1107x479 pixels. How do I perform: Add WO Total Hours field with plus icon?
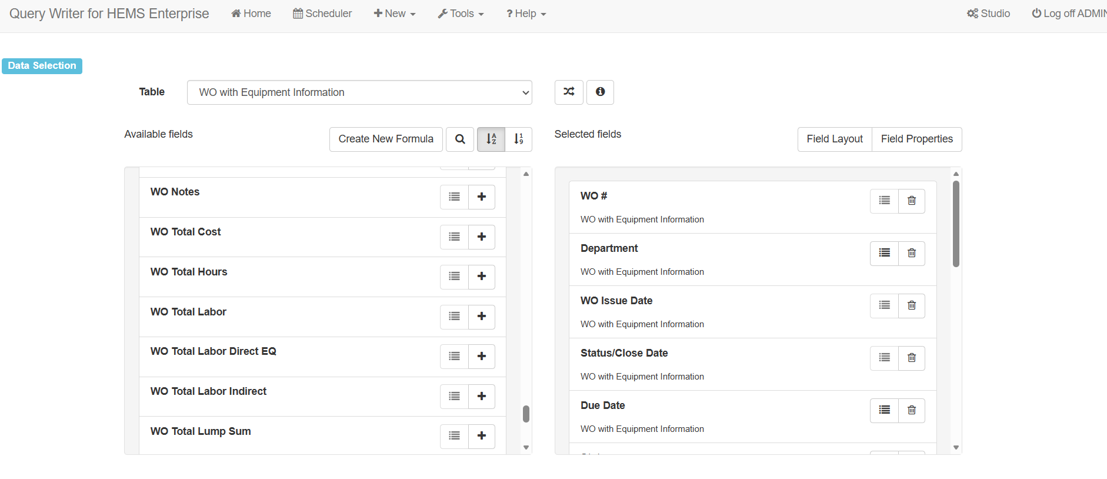click(x=482, y=277)
